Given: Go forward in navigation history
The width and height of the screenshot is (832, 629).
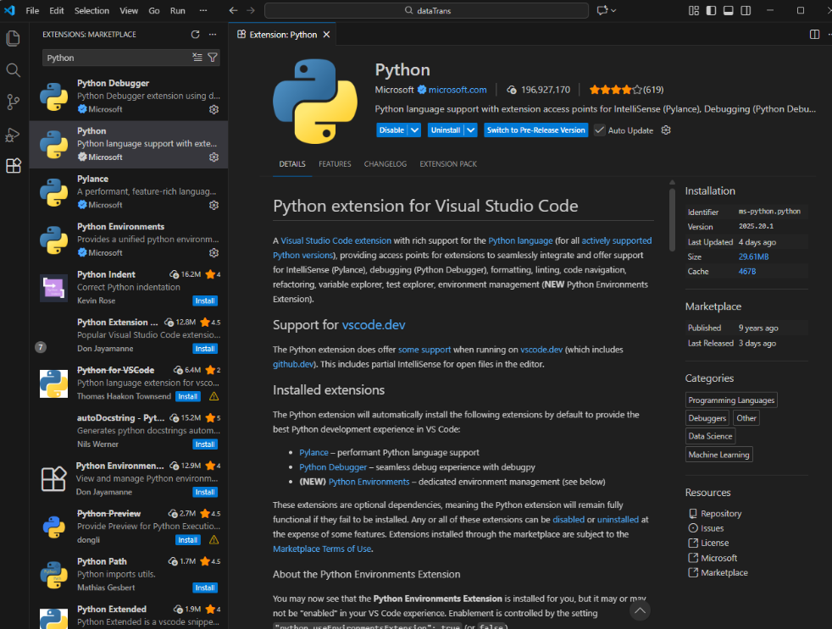Looking at the screenshot, I should click(251, 10).
